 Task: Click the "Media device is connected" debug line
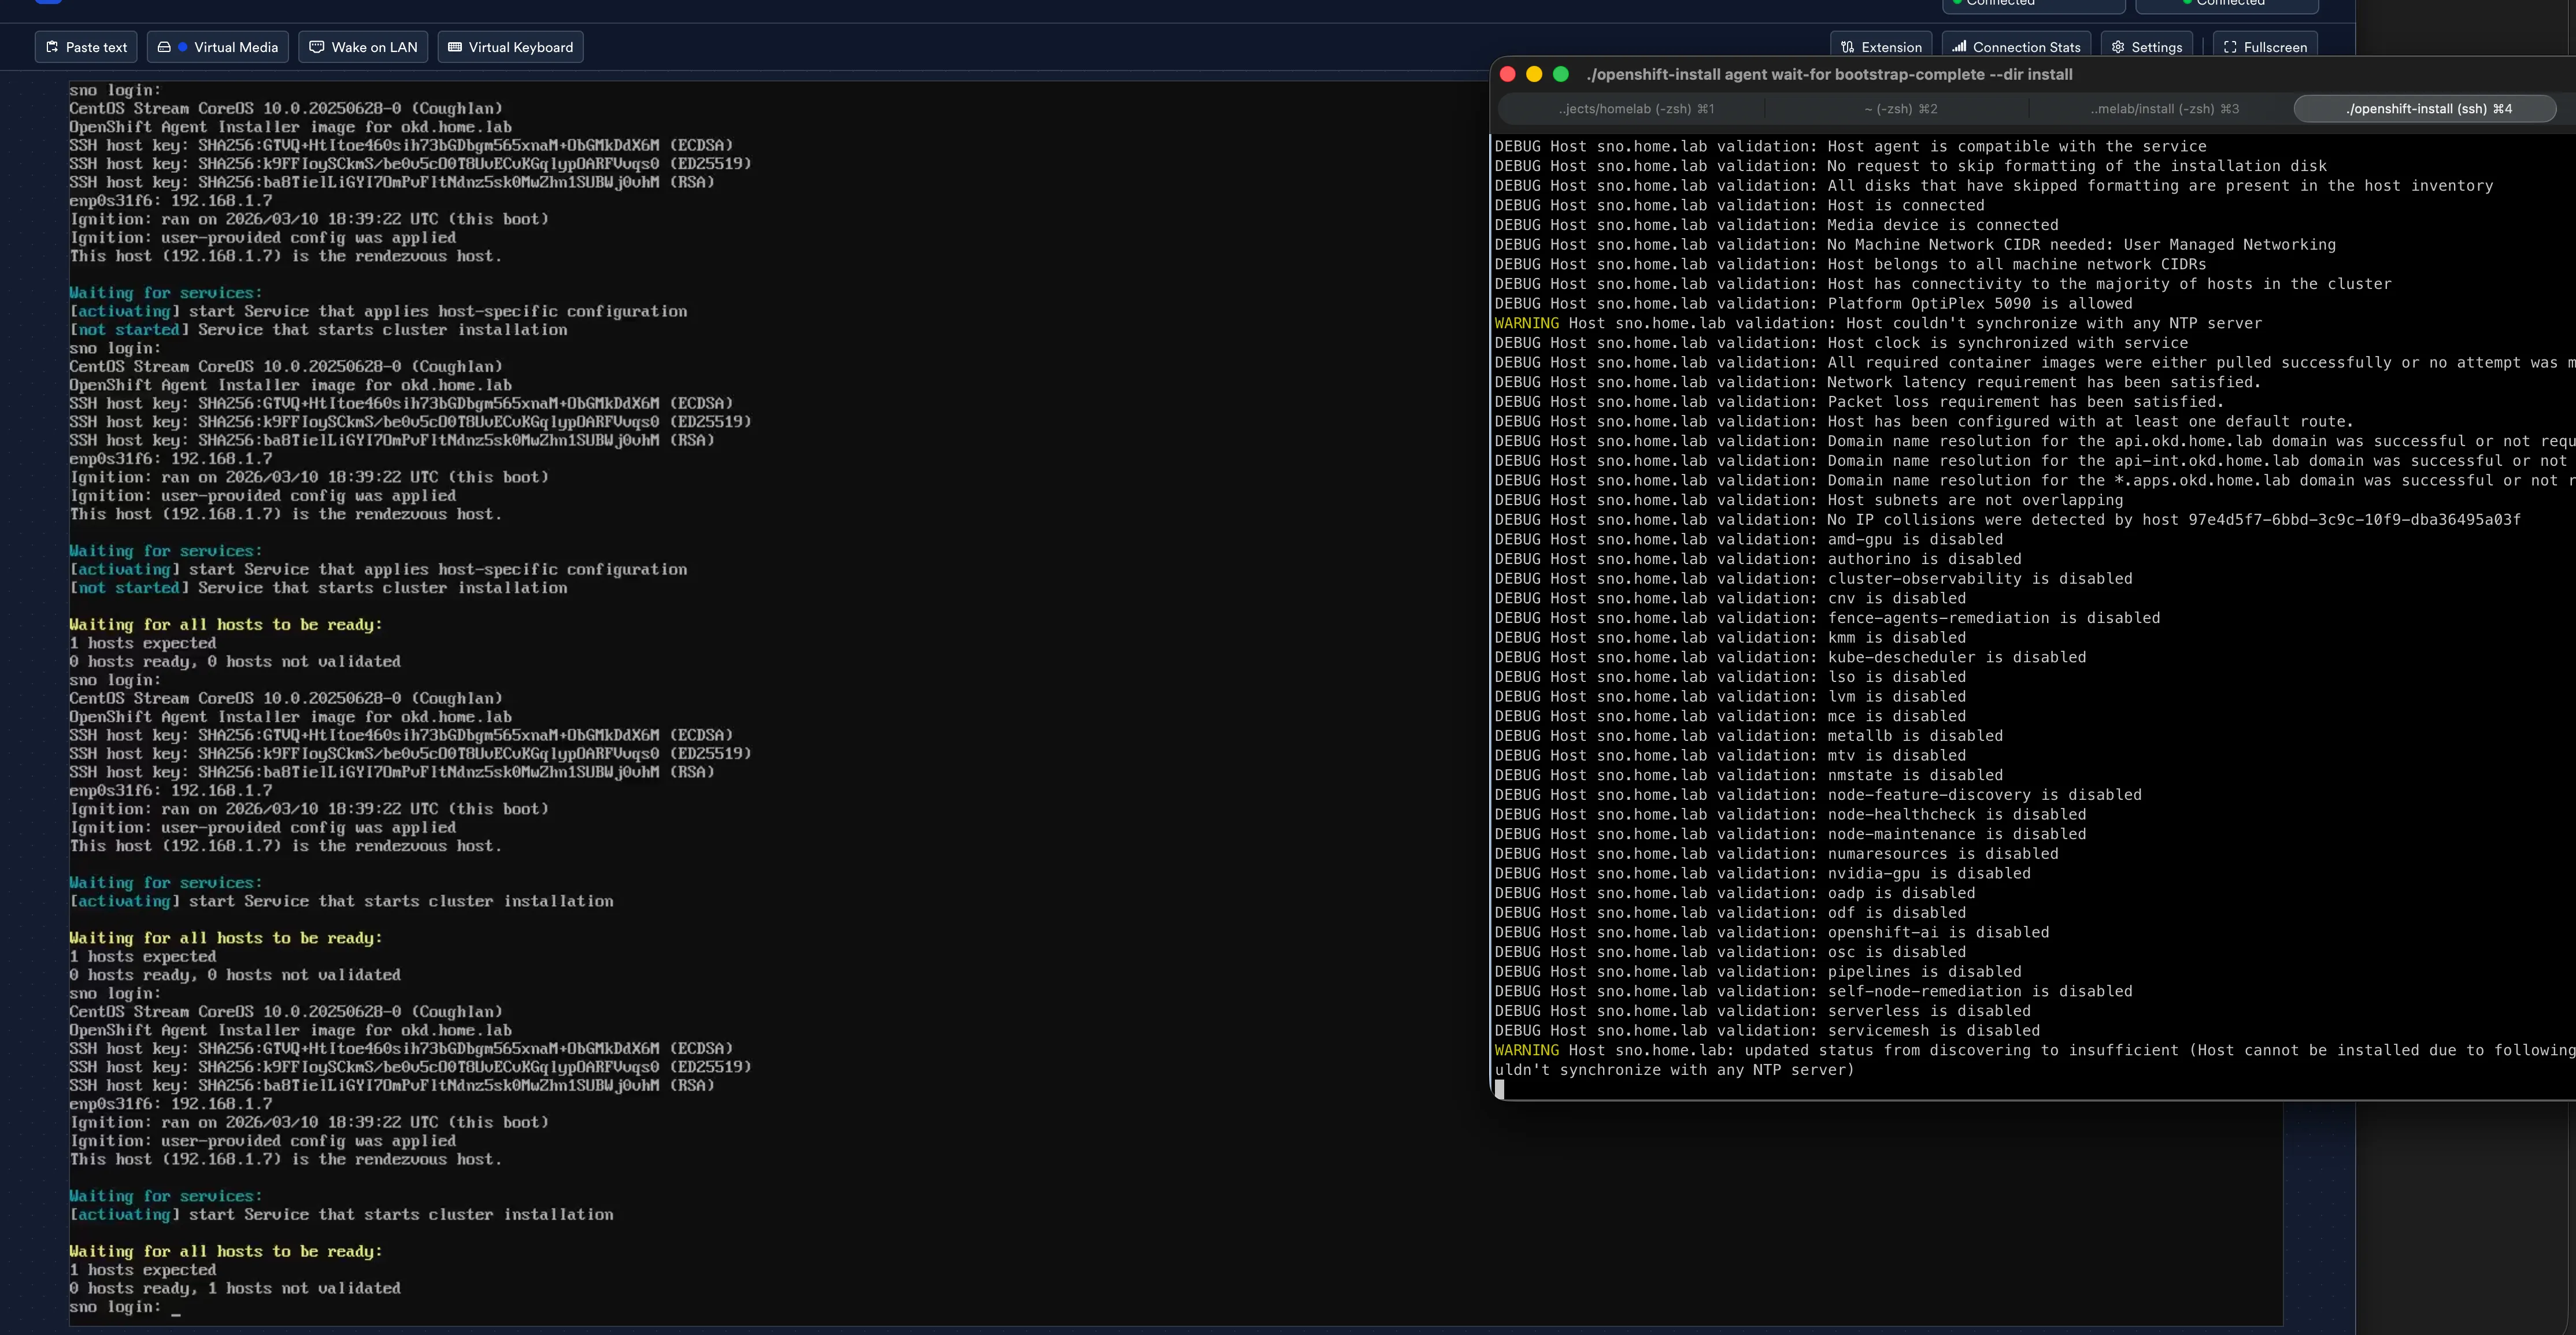coord(1777,225)
